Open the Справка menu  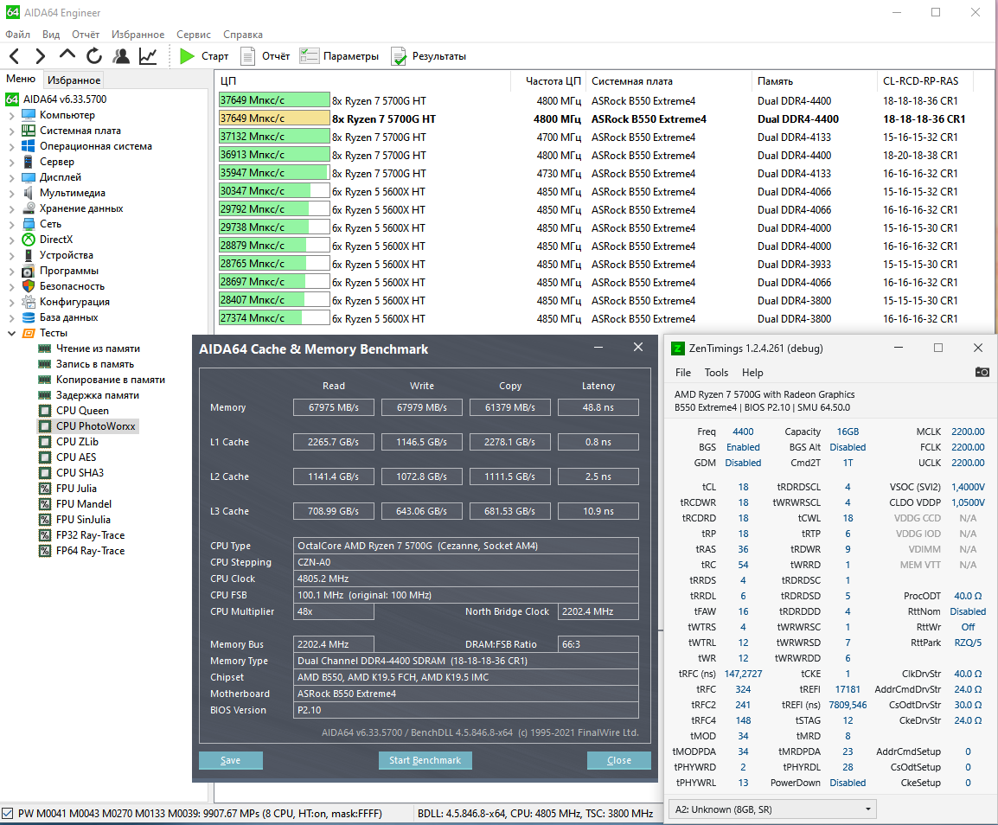242,35
